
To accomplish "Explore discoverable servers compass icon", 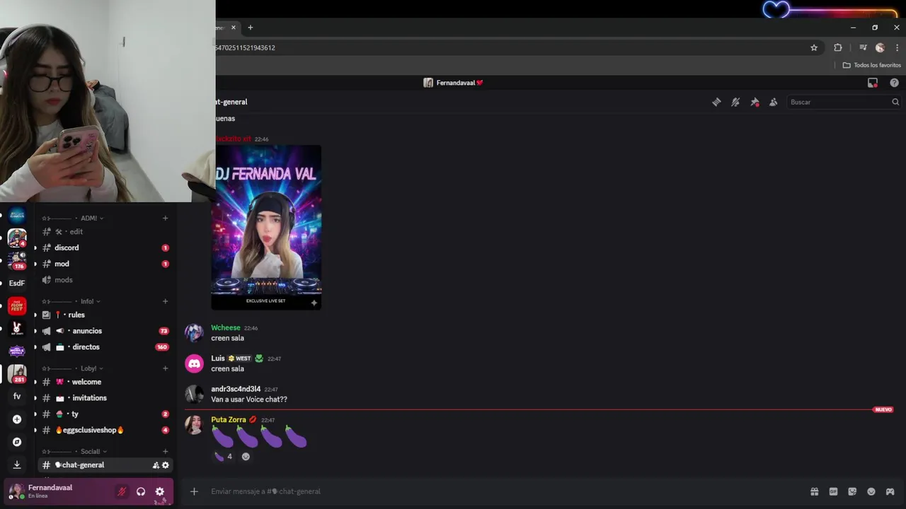I will point(17,443).
